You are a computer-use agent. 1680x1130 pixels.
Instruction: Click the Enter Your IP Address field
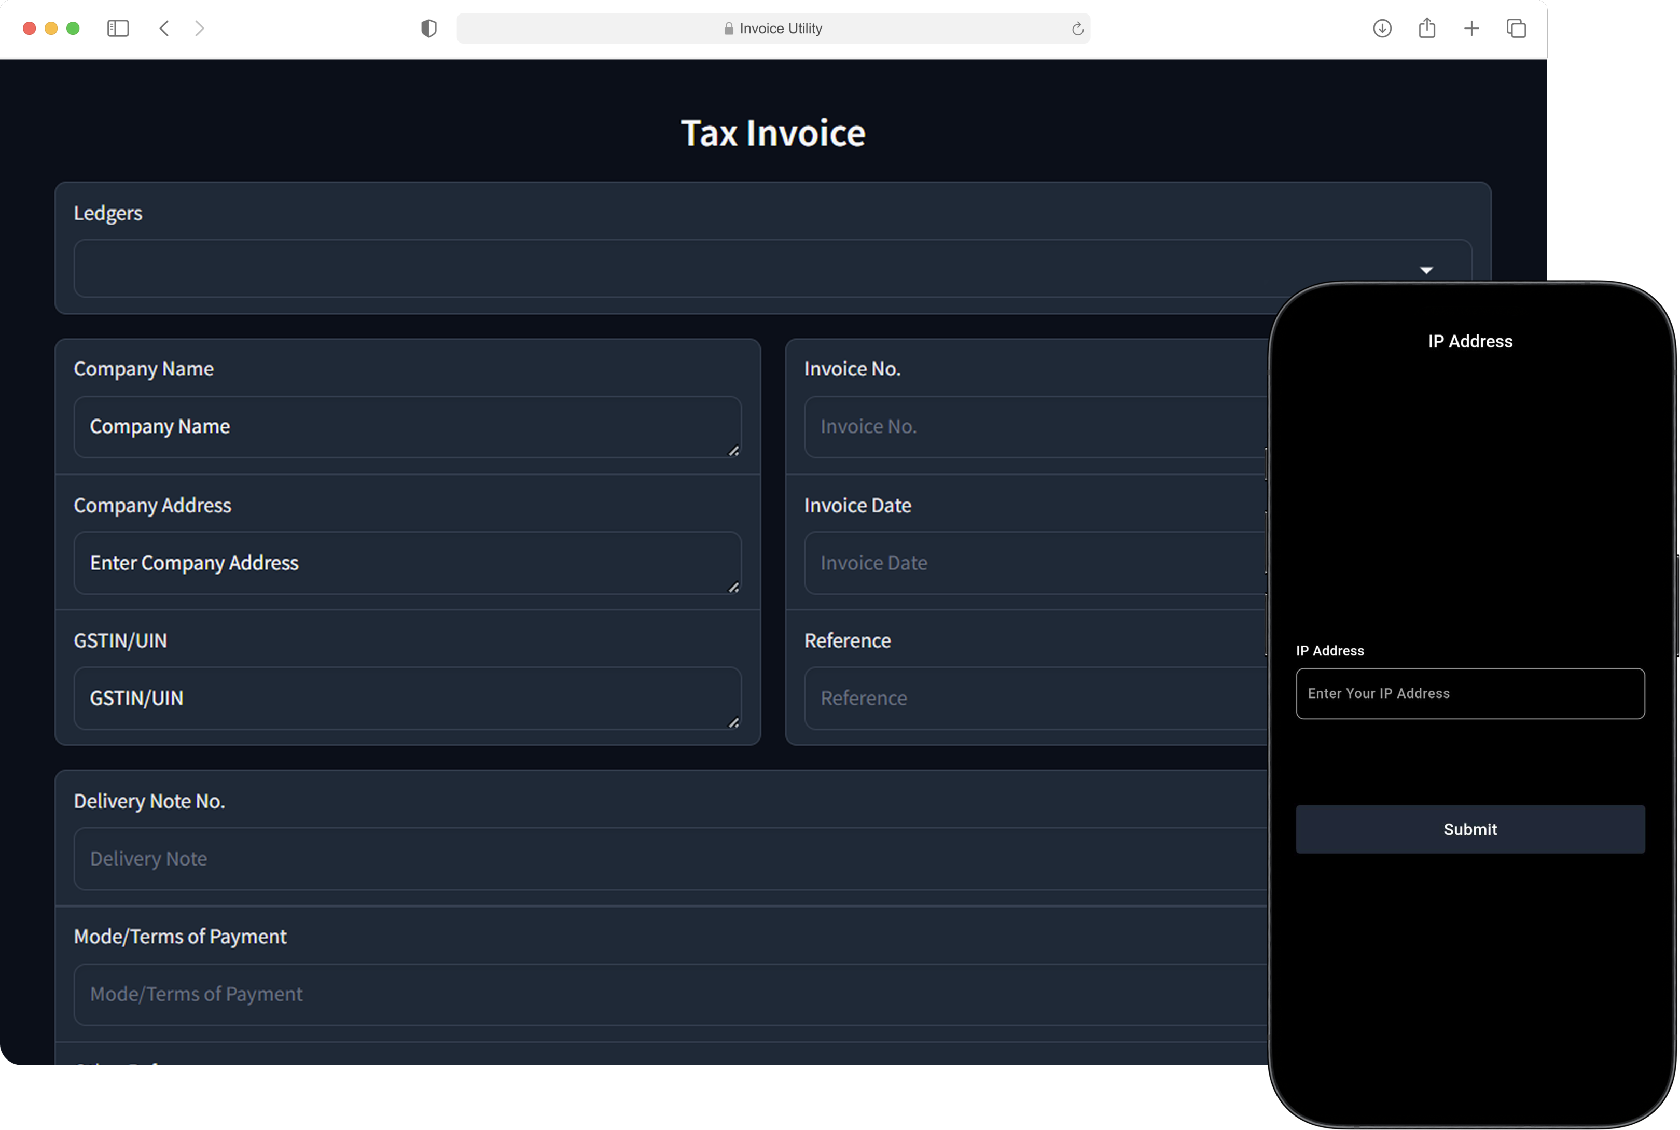coord(1469,693)
